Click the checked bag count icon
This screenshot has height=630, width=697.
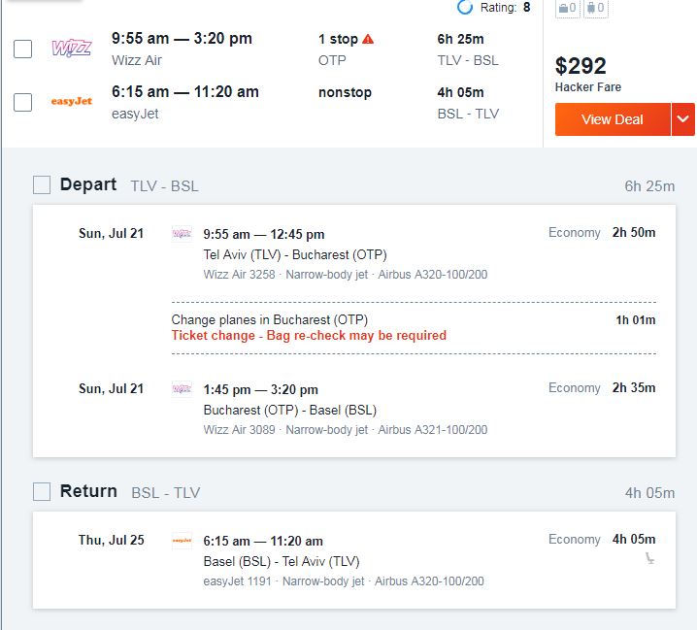pos(595,9)
